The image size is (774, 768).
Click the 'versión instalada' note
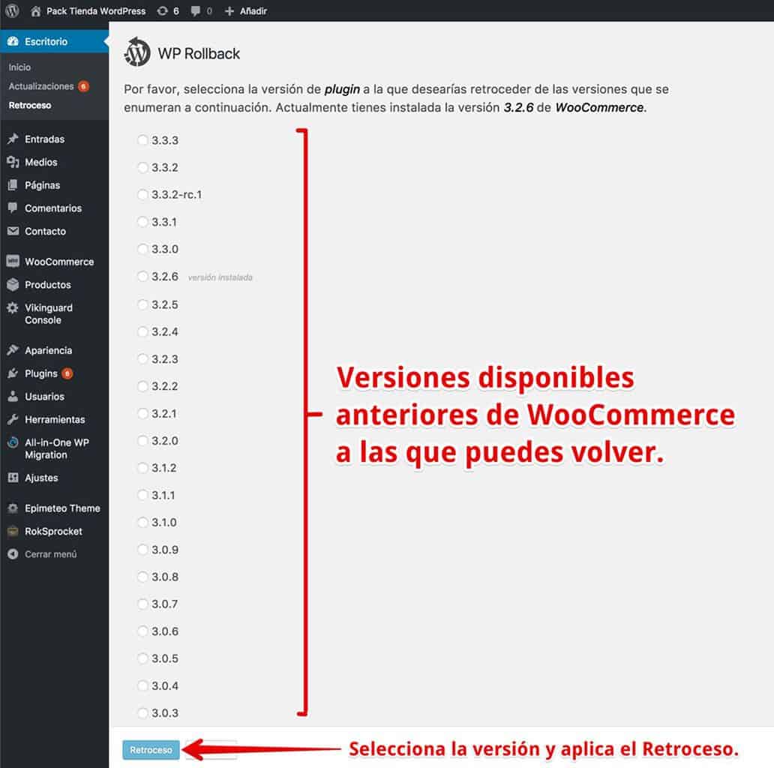click(x=220, y=277)
